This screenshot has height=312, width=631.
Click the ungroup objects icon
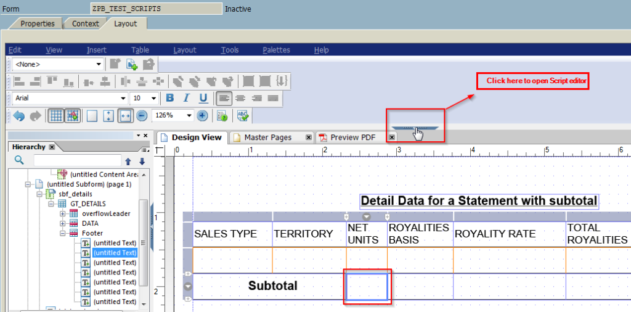tap(265, 81)
